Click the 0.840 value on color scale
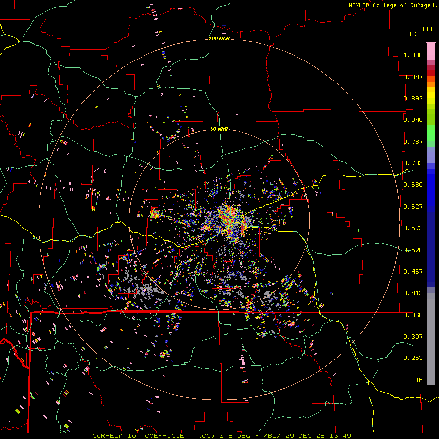The width and height of the screenshot is (439, 439). pos(413,120)
